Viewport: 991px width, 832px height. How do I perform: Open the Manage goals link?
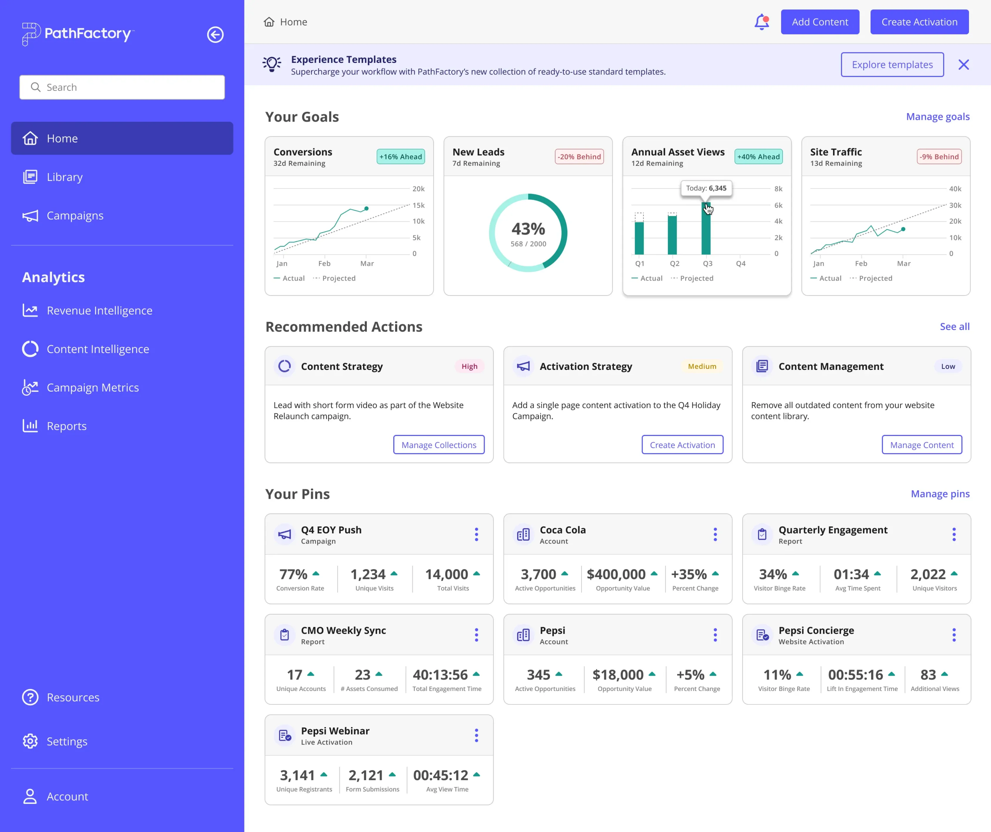[938, 117]
